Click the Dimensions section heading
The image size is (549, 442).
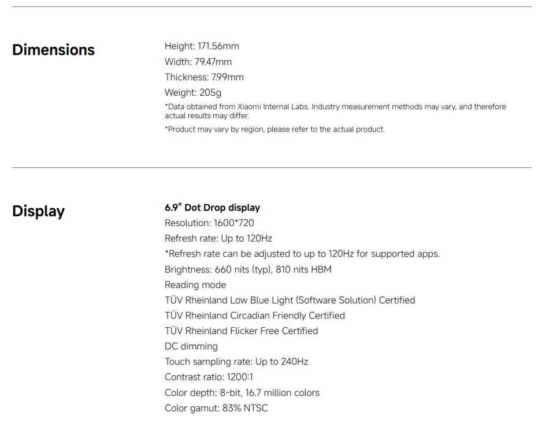point(53,50)
